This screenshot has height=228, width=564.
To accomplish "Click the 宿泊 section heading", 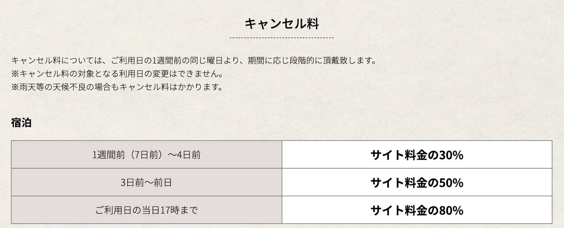I will 21,122.
